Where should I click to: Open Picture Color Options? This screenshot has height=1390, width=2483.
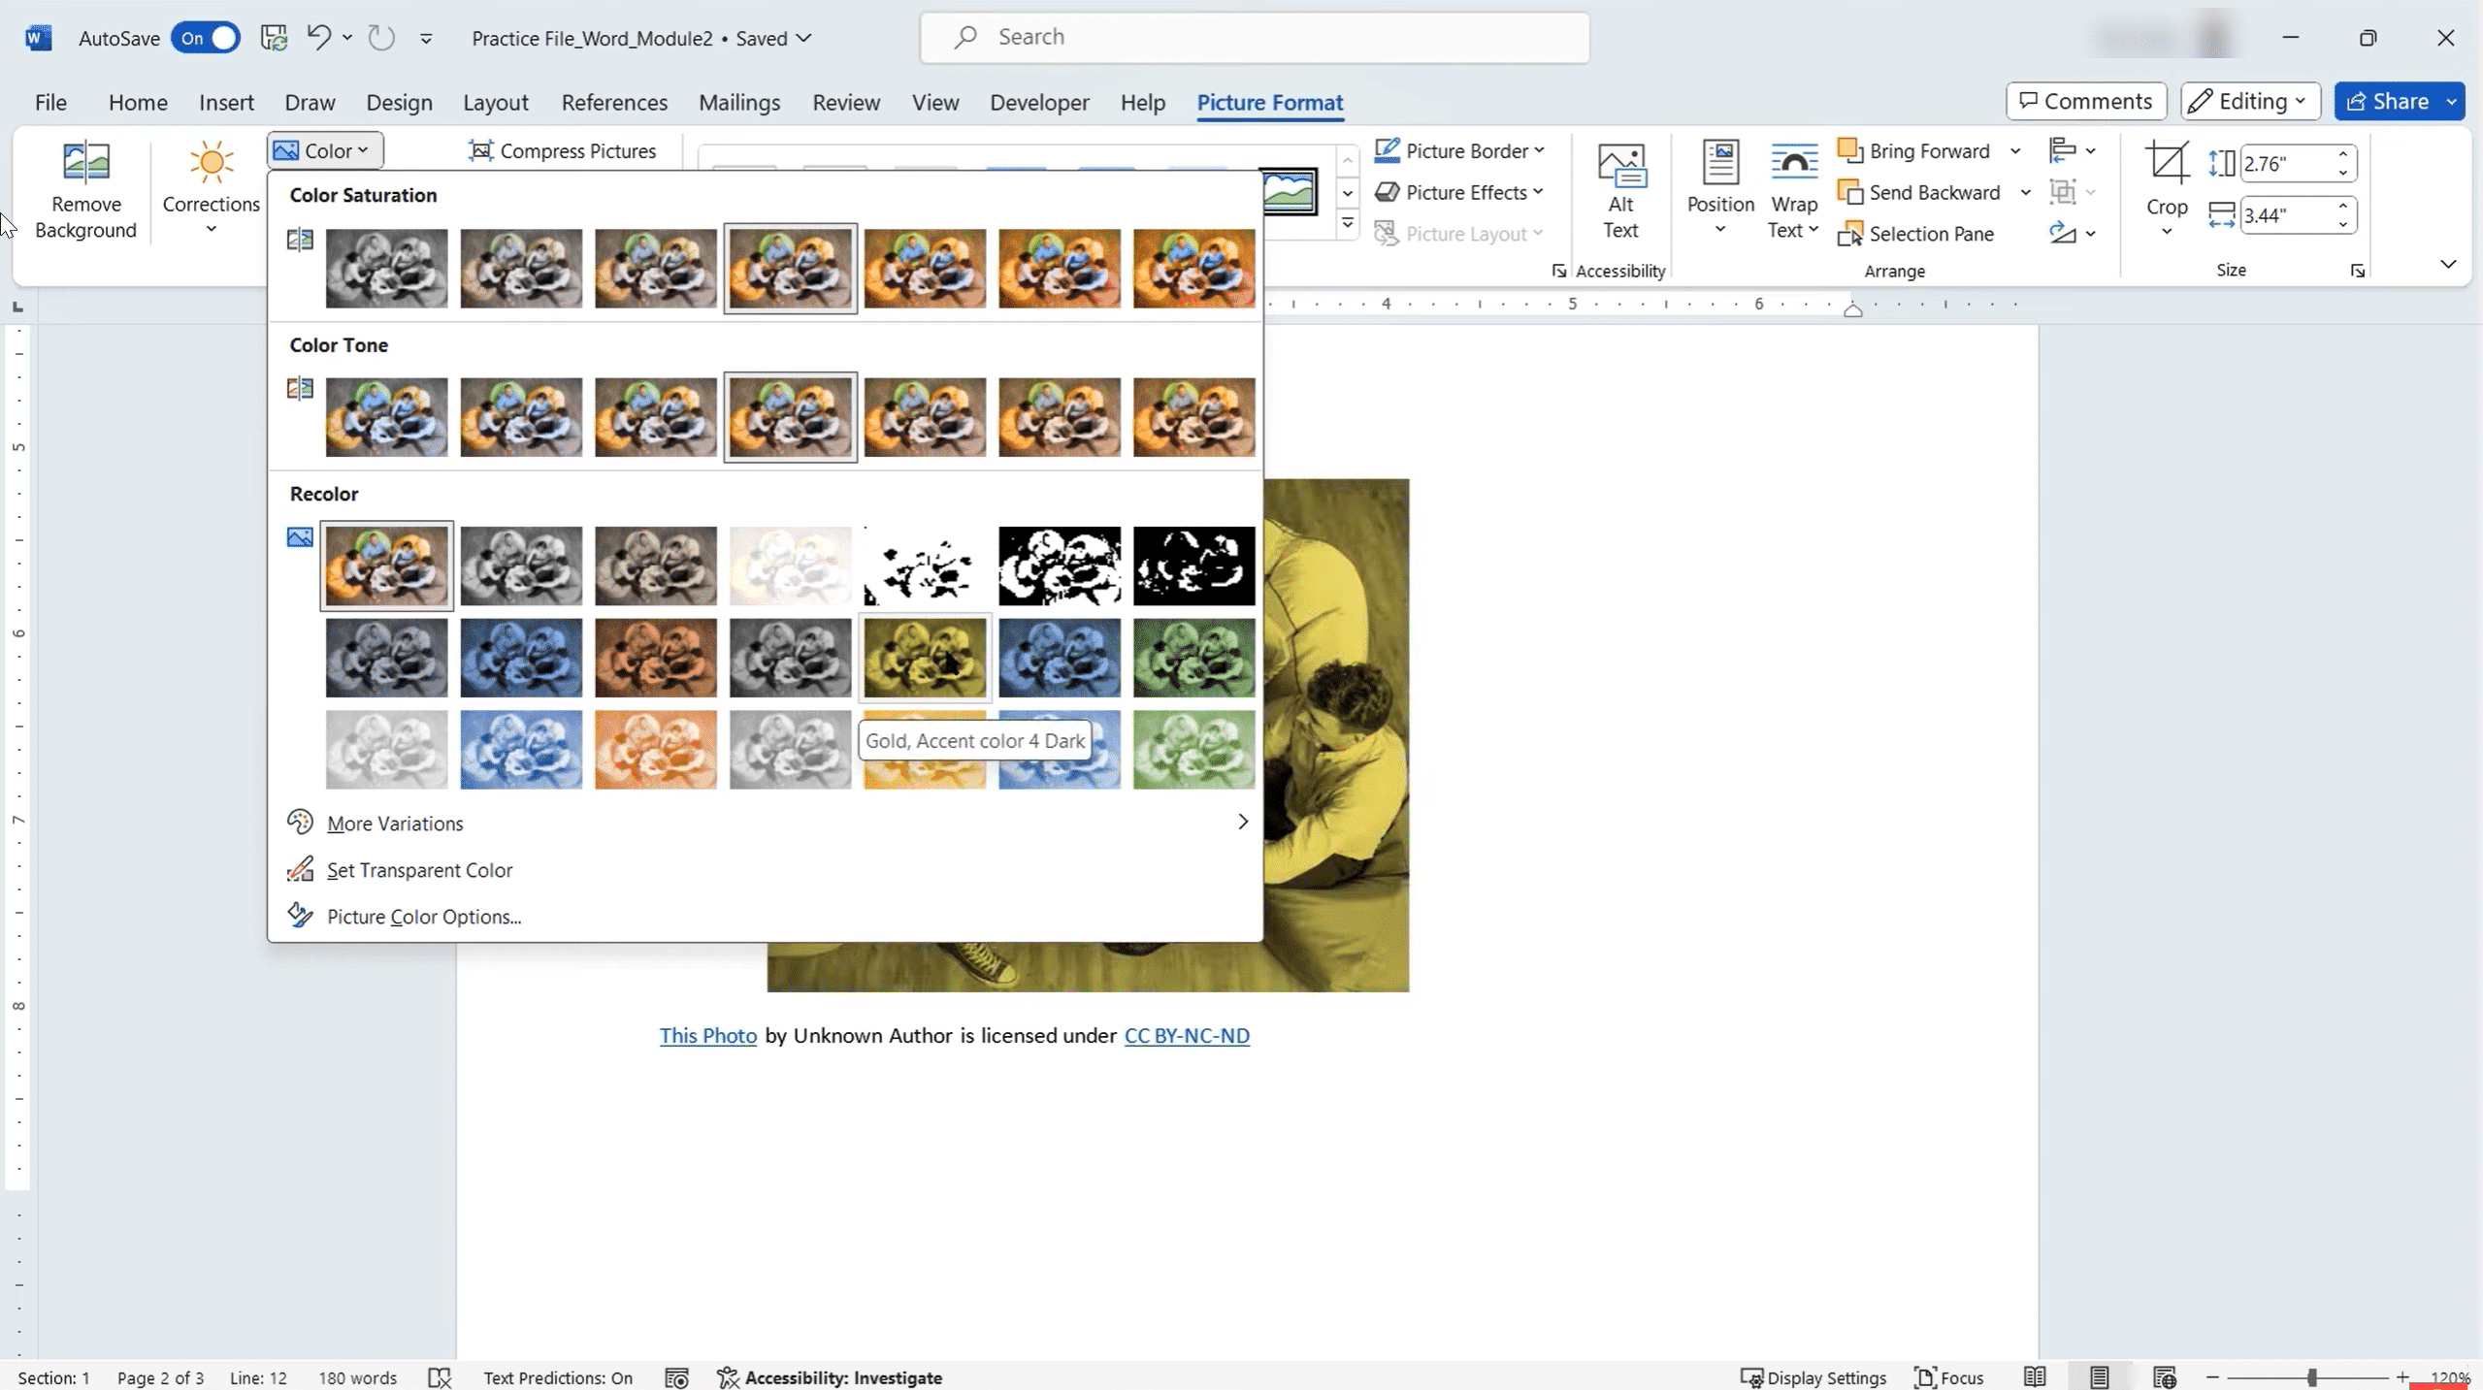pyautogui.click(x=423, y=917)
